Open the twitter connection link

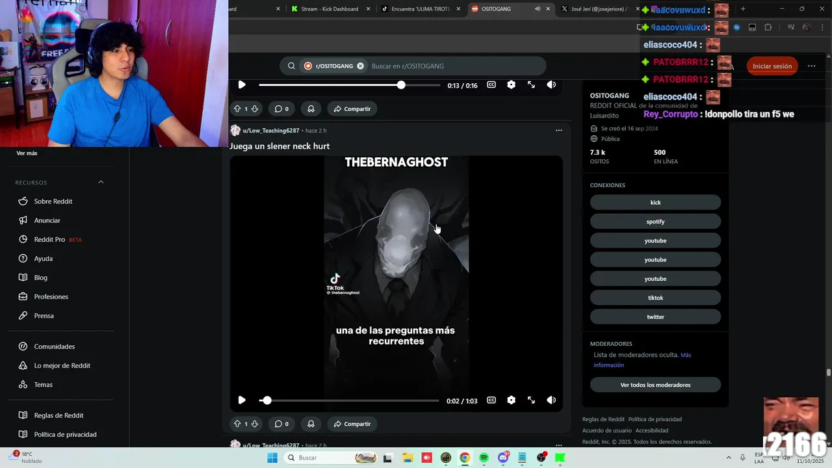click(x=655, y=317)
